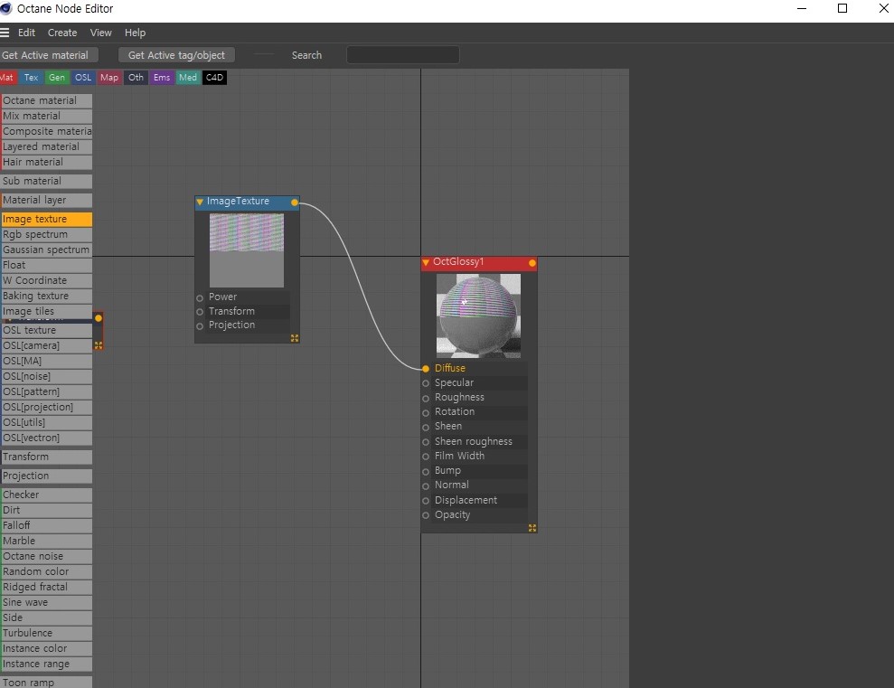Click the OctGlossy1 node resize corner icon
Viewport: 894px width, 688px height.
pos(532,528)
